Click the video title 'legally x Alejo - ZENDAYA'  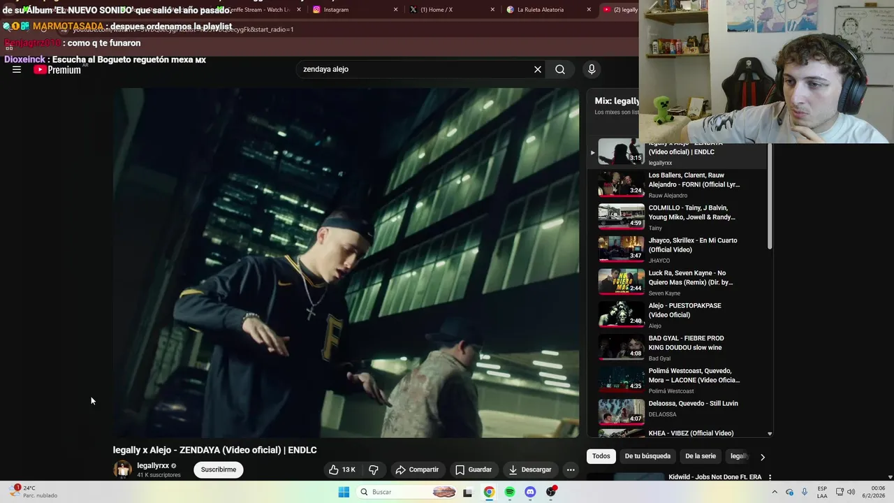[214, 450]
